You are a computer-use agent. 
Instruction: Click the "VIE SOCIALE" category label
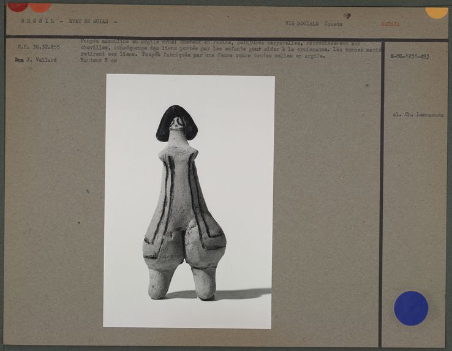[303, 23]
